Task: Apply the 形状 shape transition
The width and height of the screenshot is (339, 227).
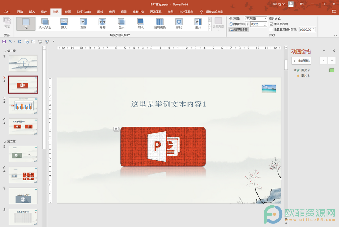Action: [x=179, y=23]
